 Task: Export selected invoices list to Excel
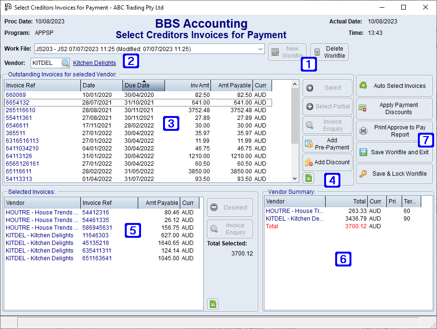pos(212,304)
